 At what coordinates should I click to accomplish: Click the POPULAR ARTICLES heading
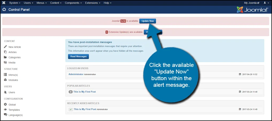pyautogui.click(x=78, y=86)
